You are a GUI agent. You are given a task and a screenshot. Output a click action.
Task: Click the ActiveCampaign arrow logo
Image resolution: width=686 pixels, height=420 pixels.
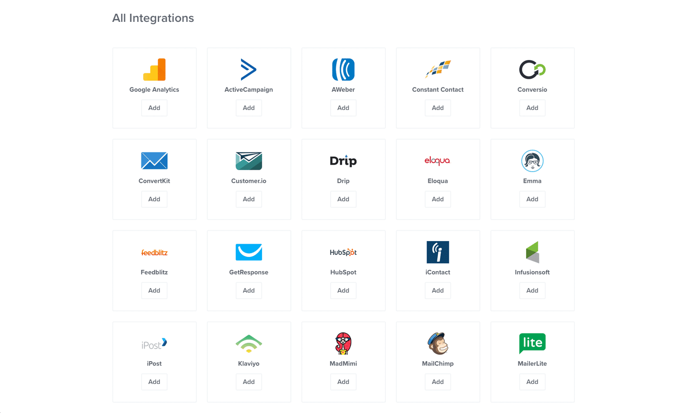tap(249, 69)
